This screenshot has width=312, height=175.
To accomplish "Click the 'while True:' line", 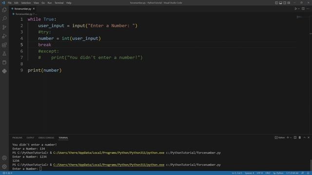I will 42,19.
